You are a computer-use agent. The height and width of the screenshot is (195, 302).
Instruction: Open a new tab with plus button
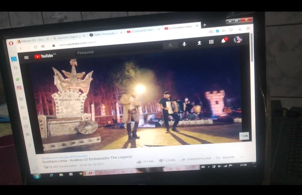(204, 25)
